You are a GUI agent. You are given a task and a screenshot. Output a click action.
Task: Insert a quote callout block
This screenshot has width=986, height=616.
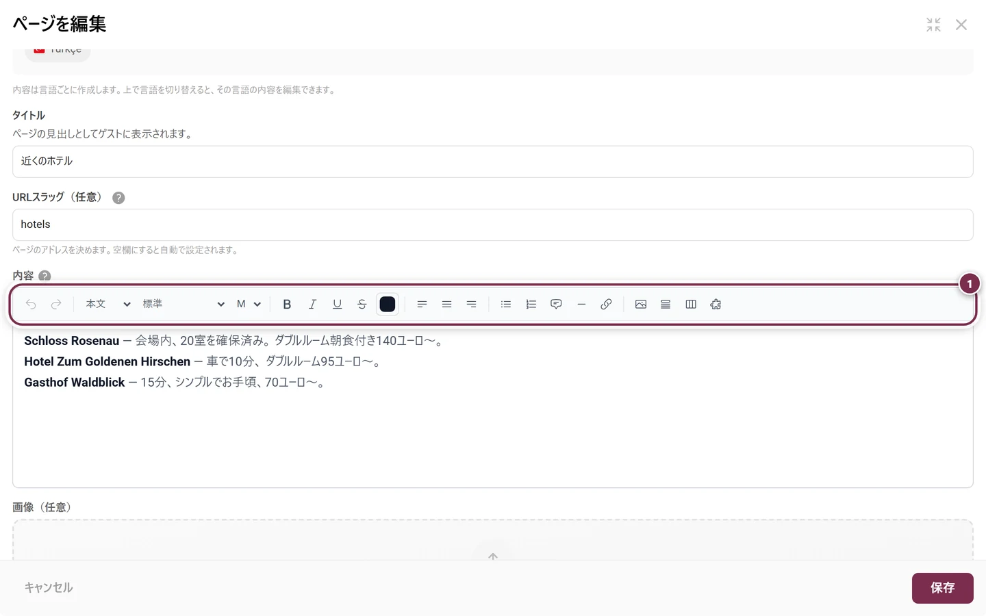click(556, 305)
